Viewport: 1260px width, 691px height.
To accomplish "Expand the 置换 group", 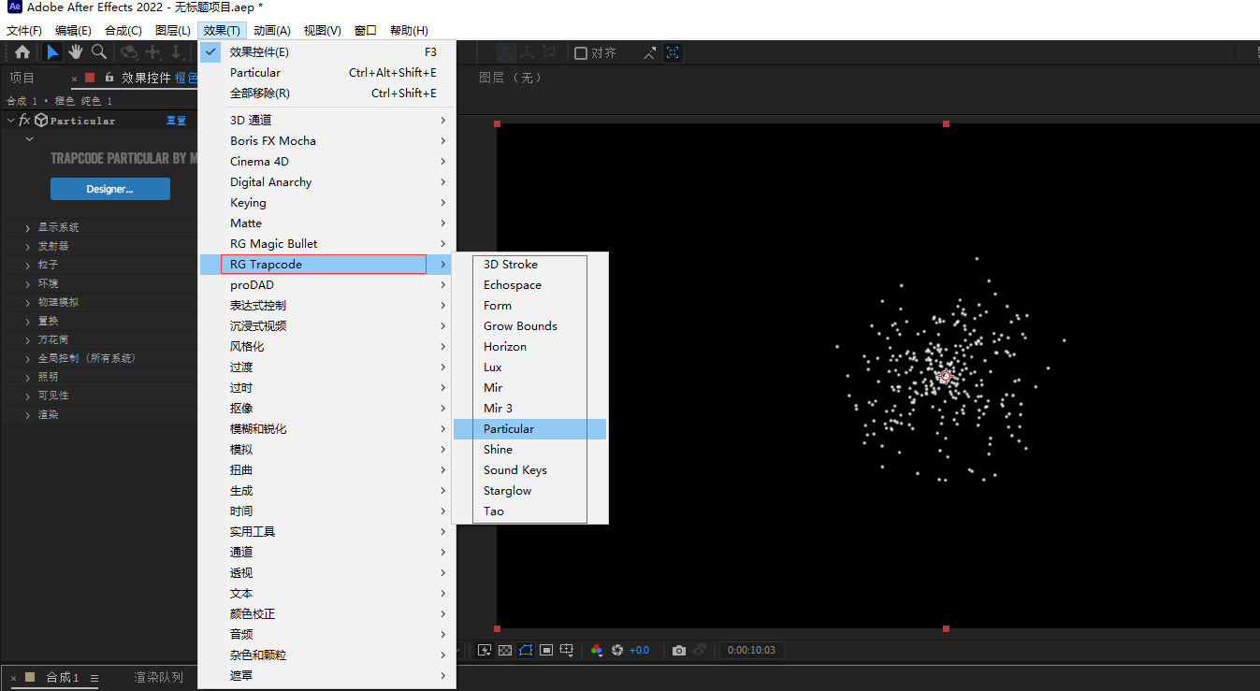I will (x=28, y=321).
